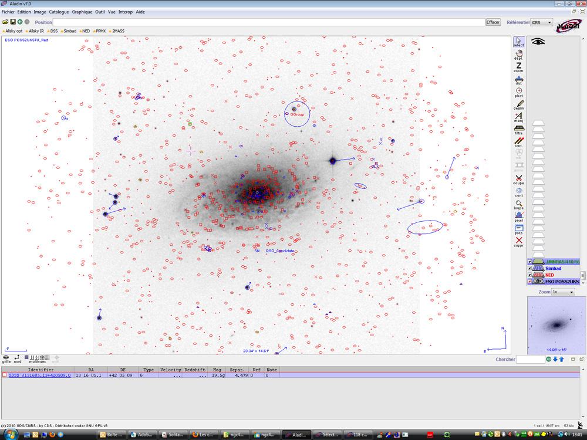587x440 pixels.
Task: Click Allsky opt bookmark
Action: click(x=13, y=31)
